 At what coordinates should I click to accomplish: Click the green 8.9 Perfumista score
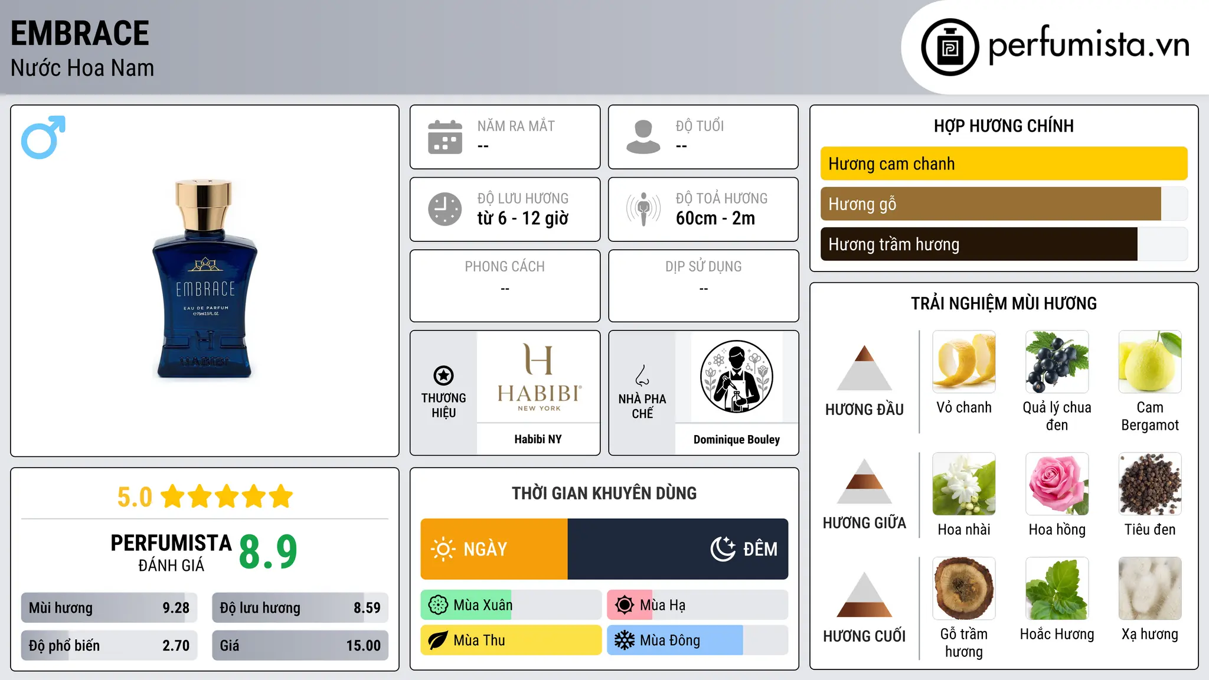tap(268, 552)
